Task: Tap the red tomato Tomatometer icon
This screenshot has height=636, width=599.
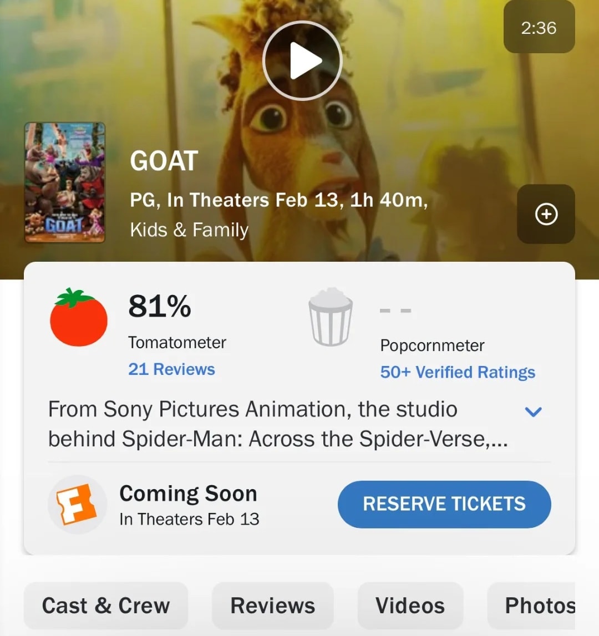Action: pos(79,317)
